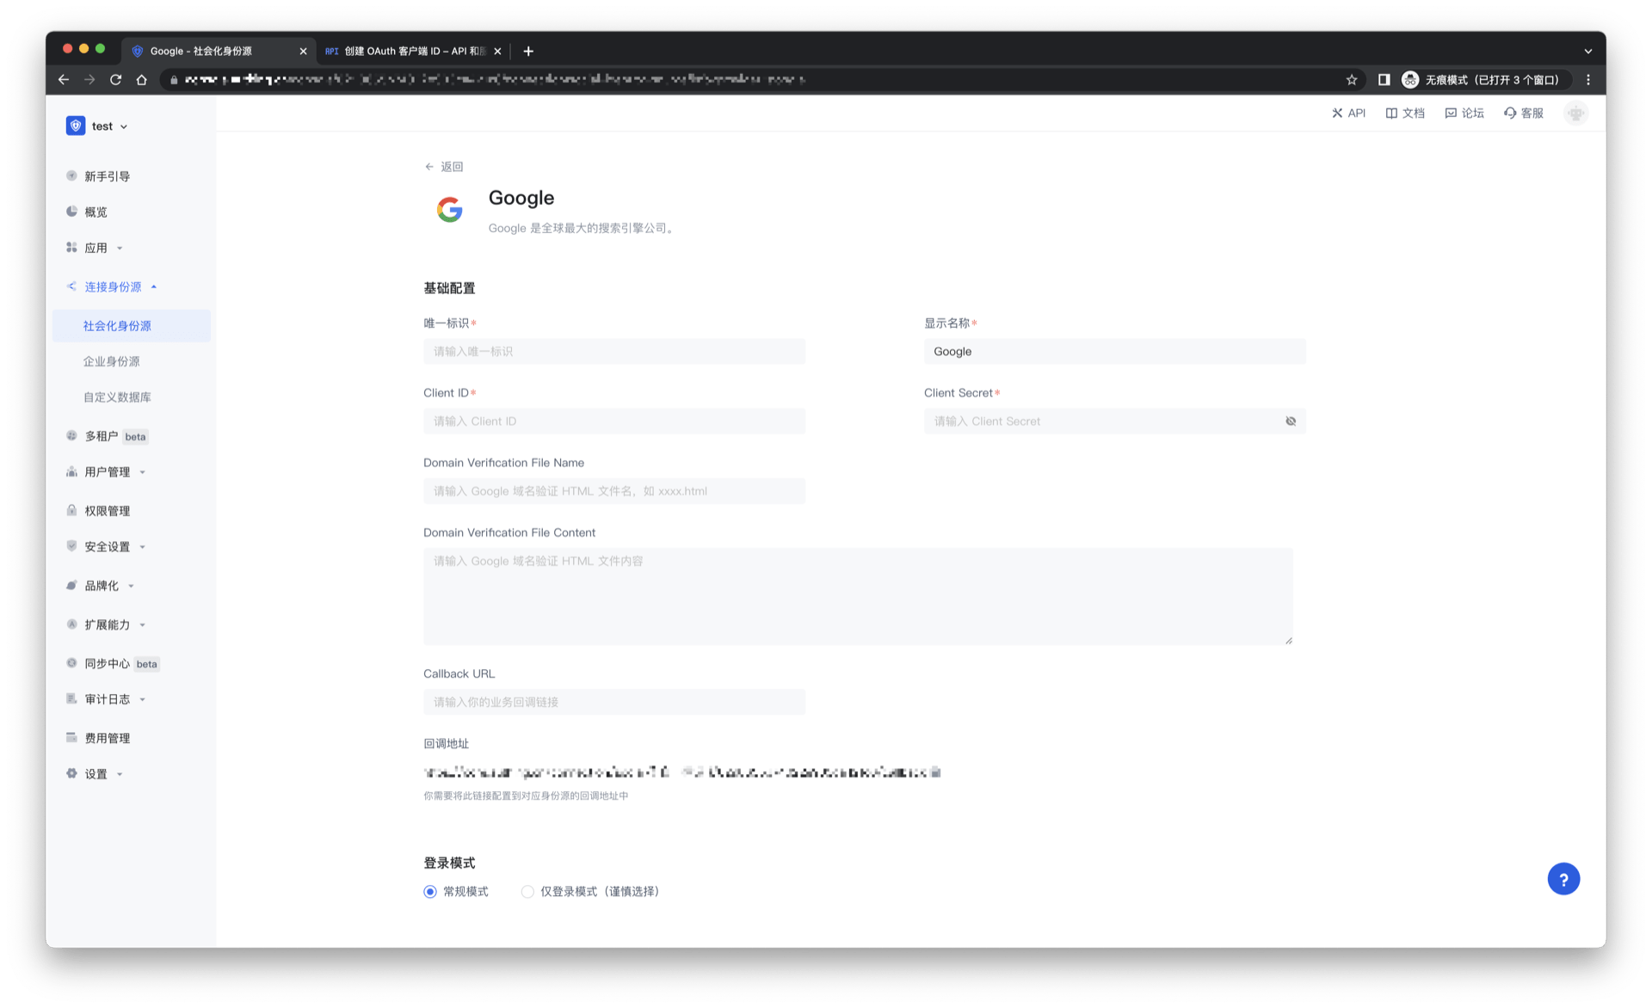Toggle Client Secret visibility eye icon
This screenshot has height=1008, width=1652.
[x=1290, y=421]
